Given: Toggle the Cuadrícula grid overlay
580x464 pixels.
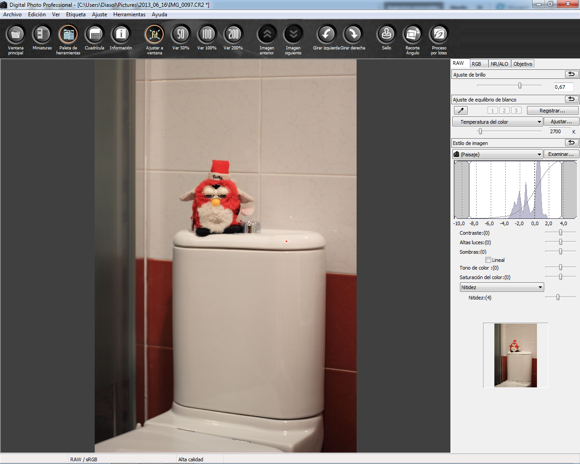Looking at the screenshot, I should coord(94,38).
